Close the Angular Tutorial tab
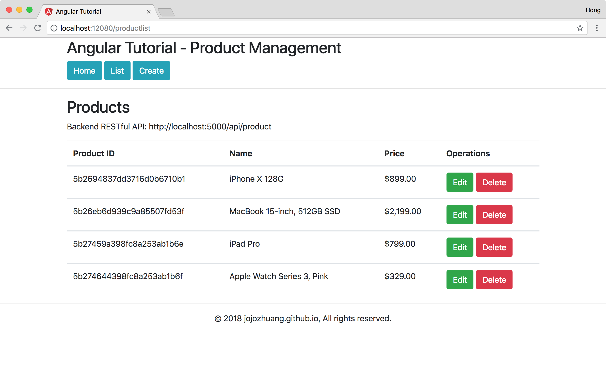The height and width of the screenshot is (370, 606). tap(149, 12)
